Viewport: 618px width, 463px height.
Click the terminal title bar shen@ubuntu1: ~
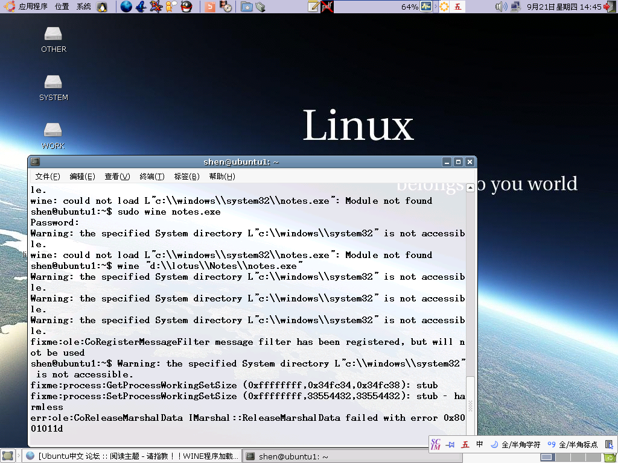[241, 162]
